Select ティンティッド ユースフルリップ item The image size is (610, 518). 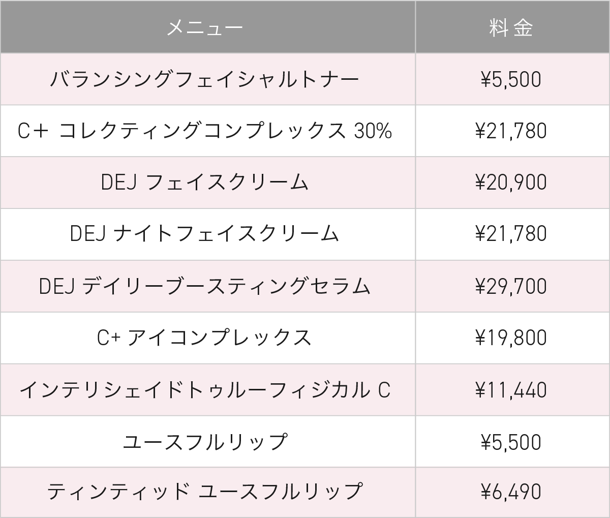(x=205, y=492)
